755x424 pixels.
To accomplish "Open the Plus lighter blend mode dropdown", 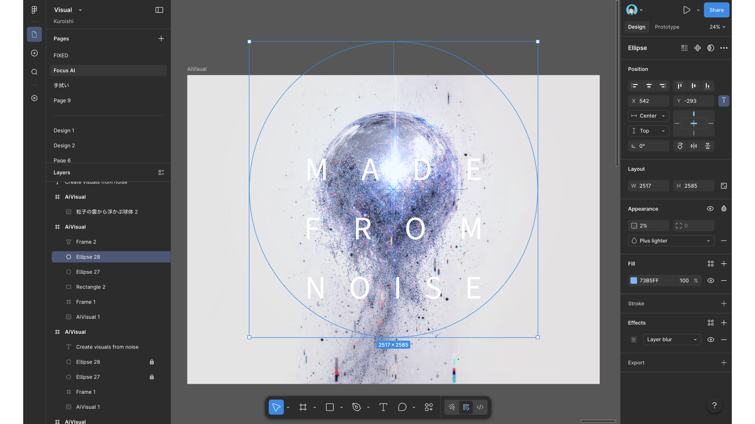I will (671, 241).
